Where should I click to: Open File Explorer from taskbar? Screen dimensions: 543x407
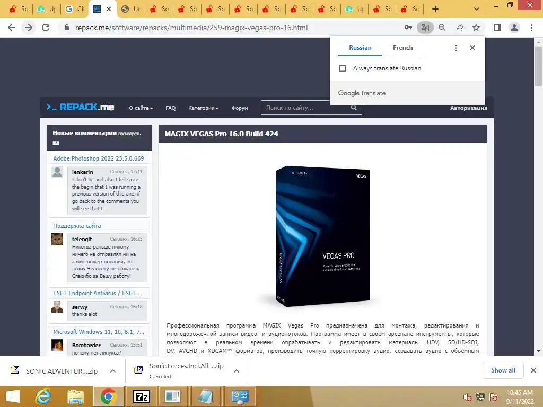tap(75, 396)
